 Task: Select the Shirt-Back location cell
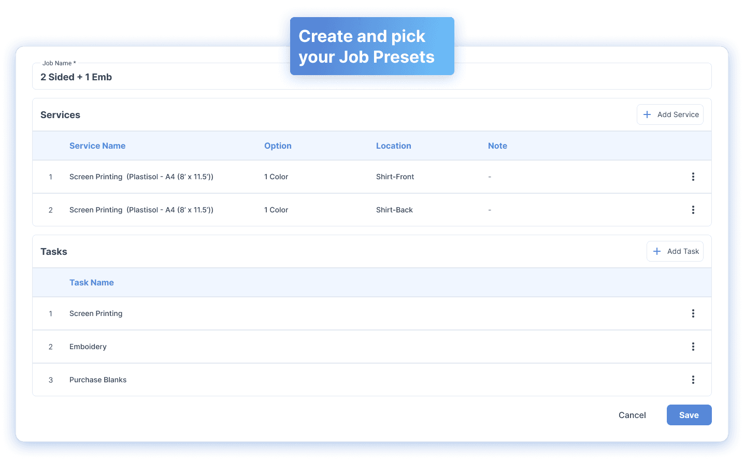(x=394, y=210)
